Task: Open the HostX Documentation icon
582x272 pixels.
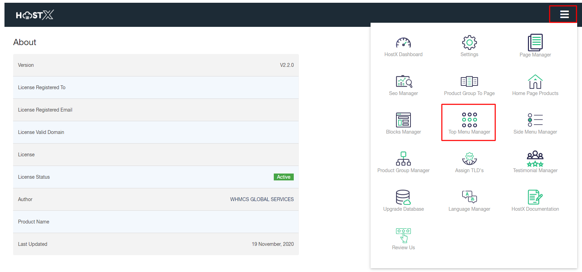Action: [535, 197]
